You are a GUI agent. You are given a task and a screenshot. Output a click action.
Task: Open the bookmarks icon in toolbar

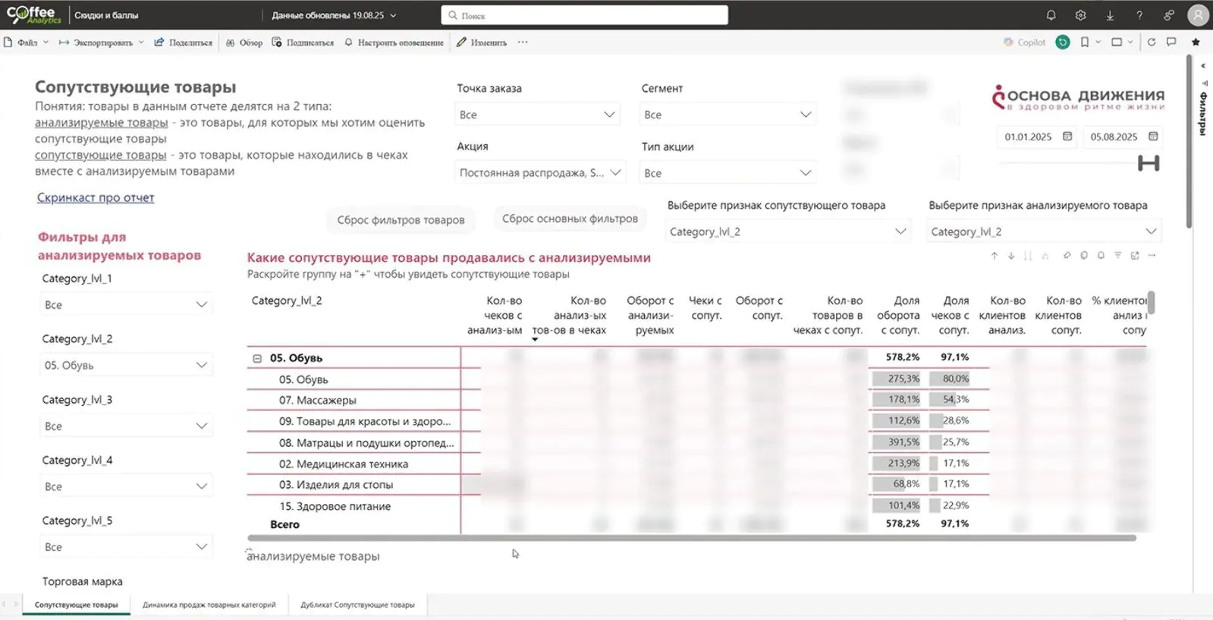pyautogui.click(x=1085, y=42)
